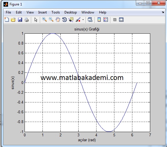Print the figure using printer icon
The width and height of the screenshot is (167, 147).
pyautogui.click(x=27, y=20)
